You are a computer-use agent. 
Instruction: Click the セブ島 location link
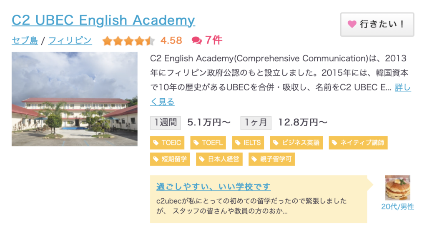(25, 41)
